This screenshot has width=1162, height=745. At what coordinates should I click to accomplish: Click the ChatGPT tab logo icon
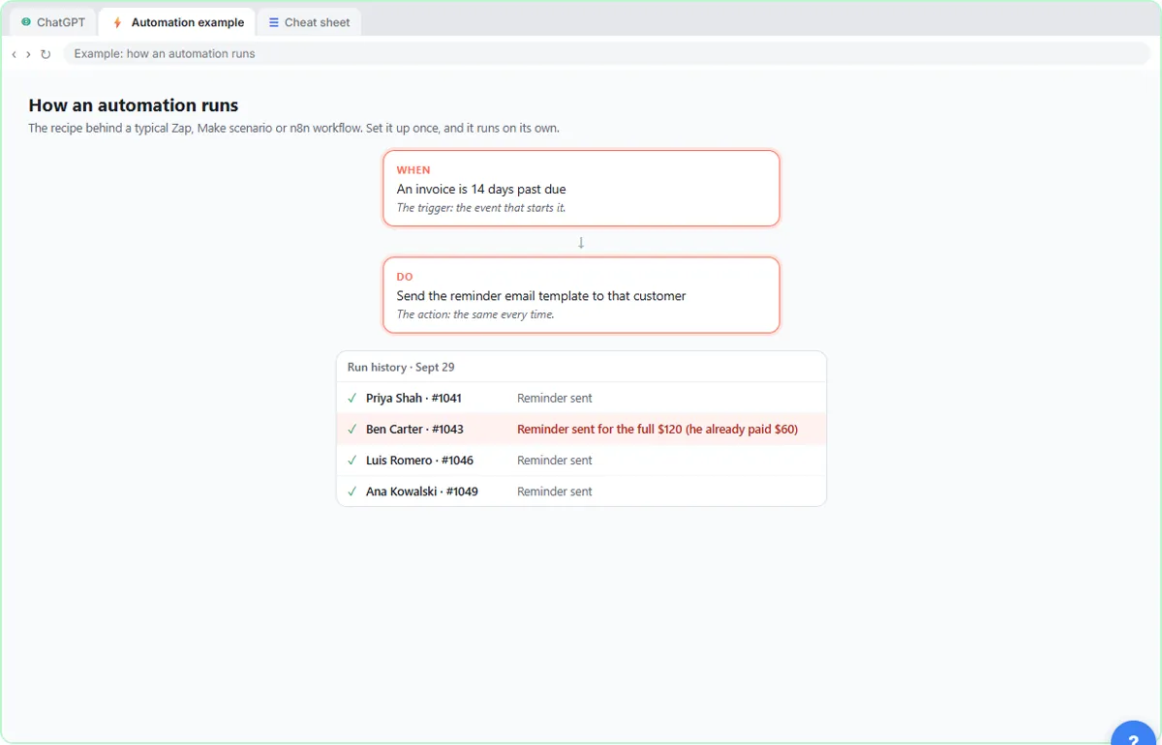(26, 22)
